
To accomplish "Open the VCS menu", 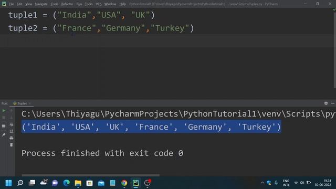I will click(99, 4).
